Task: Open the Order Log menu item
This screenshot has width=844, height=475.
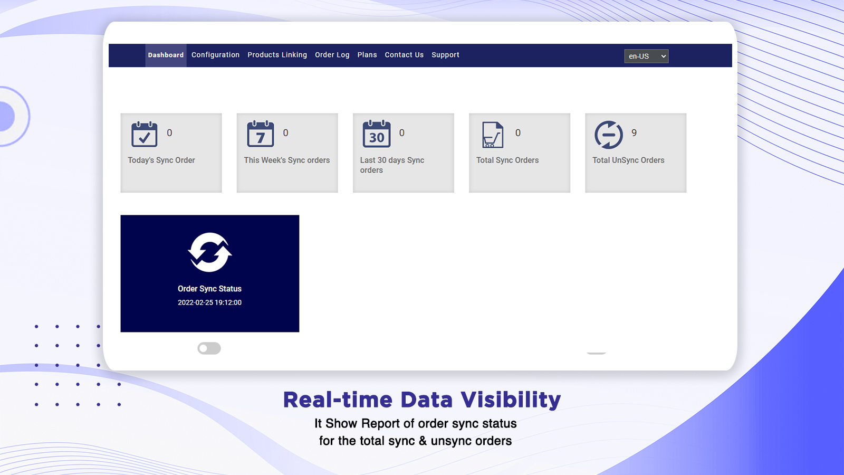Action: pyautogui.click(x=332, y=55)
